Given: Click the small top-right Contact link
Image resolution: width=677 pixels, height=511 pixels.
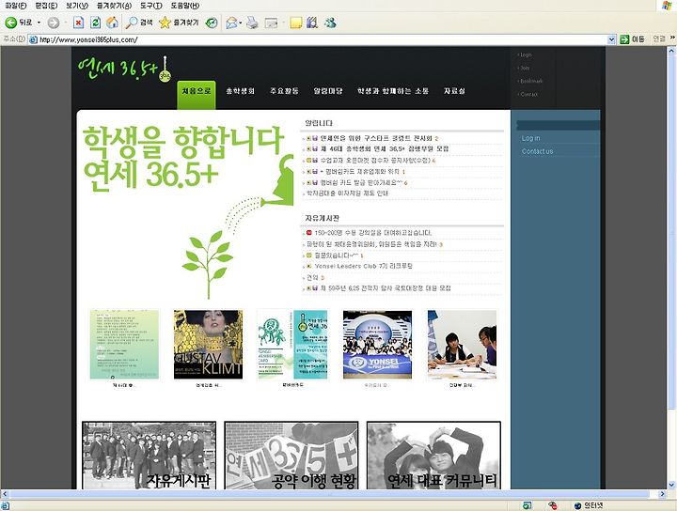Looking at the screenshot, I should pos(528,94).
